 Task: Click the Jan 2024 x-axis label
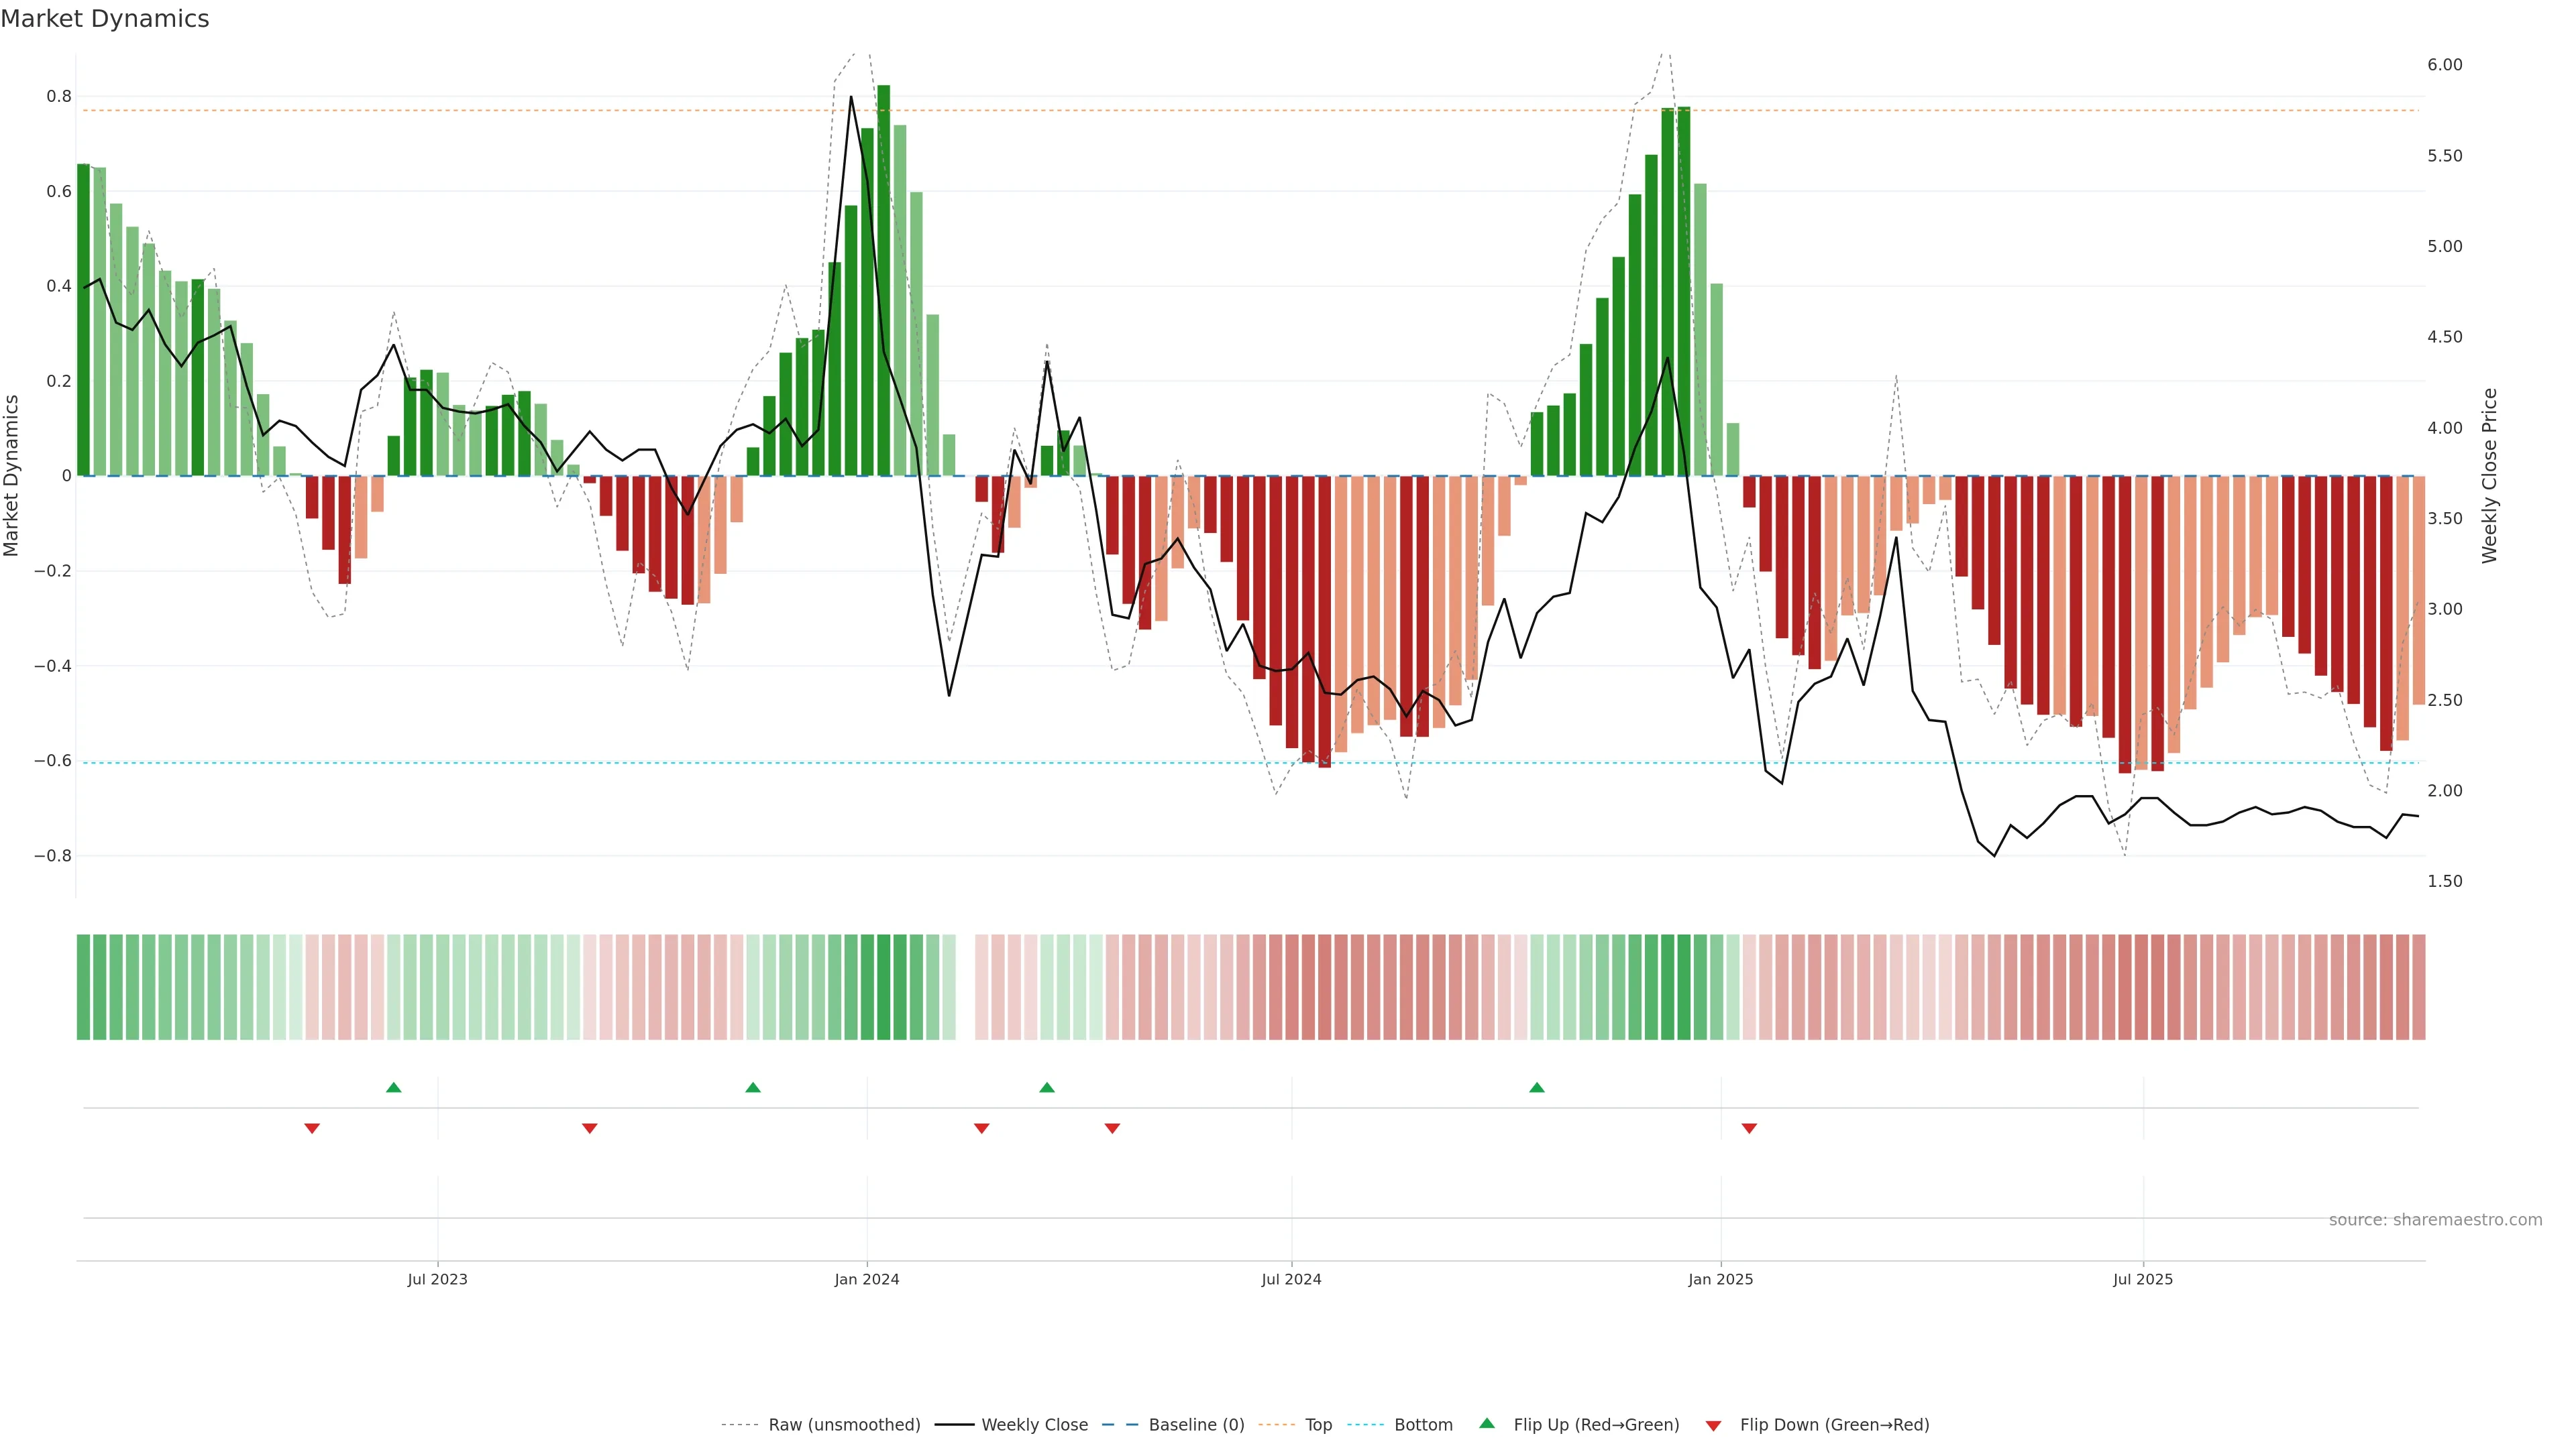click(867, 1279)
